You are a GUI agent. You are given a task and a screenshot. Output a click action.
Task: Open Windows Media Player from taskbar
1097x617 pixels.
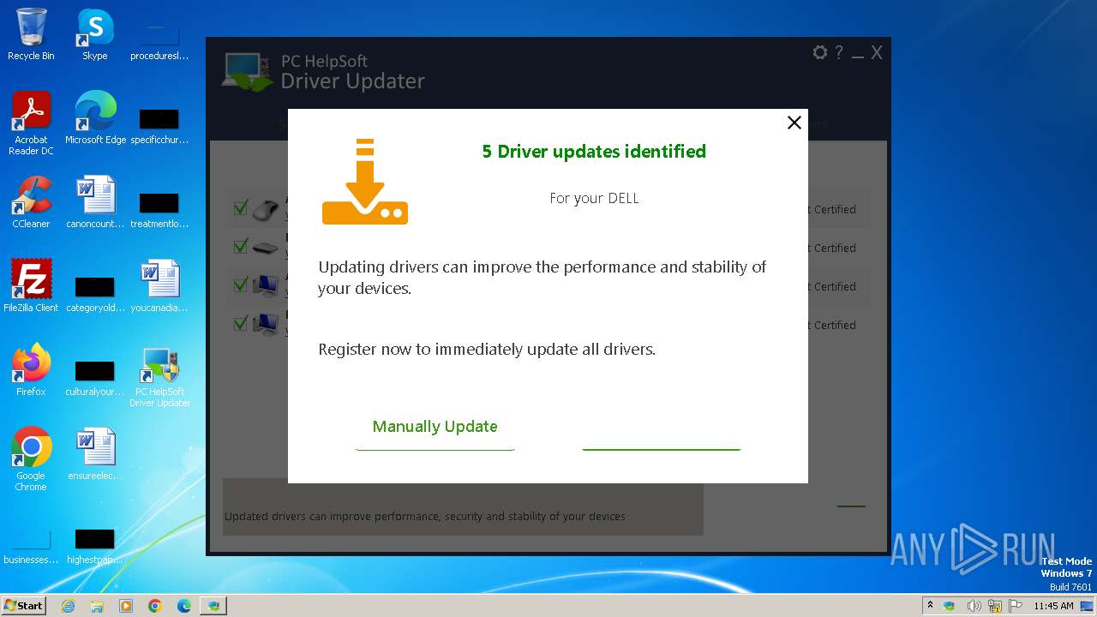[126, 606]
